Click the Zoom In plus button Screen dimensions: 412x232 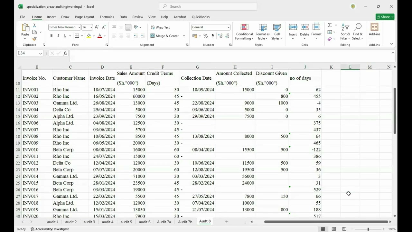(383, 229)
